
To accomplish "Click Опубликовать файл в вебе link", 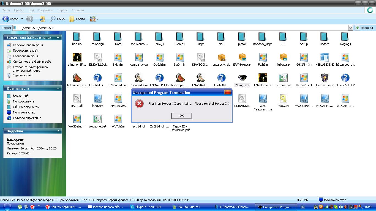I will (x=32, y=62).
